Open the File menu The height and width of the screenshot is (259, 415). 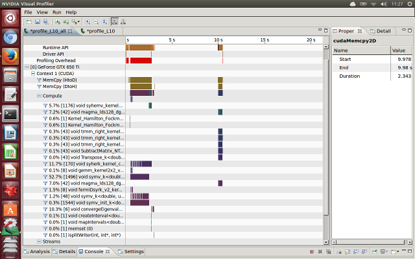(x=28, y=12)
